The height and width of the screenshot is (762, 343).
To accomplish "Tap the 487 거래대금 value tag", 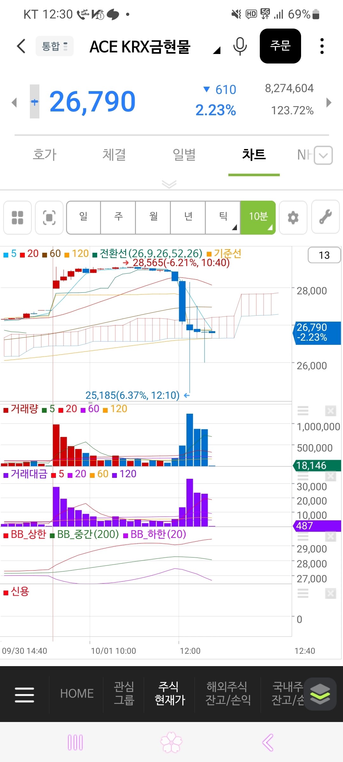I will pyautogui.click(x=317, y=526).
